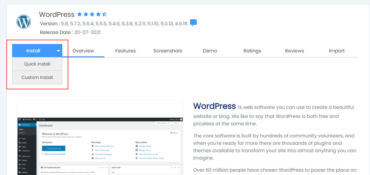The image size is (370, 175).
Task: Click the Release Date 20-07-2021 text
Action: 70,32
